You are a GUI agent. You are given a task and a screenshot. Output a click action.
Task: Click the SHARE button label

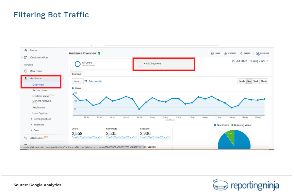tap(247, 53)
